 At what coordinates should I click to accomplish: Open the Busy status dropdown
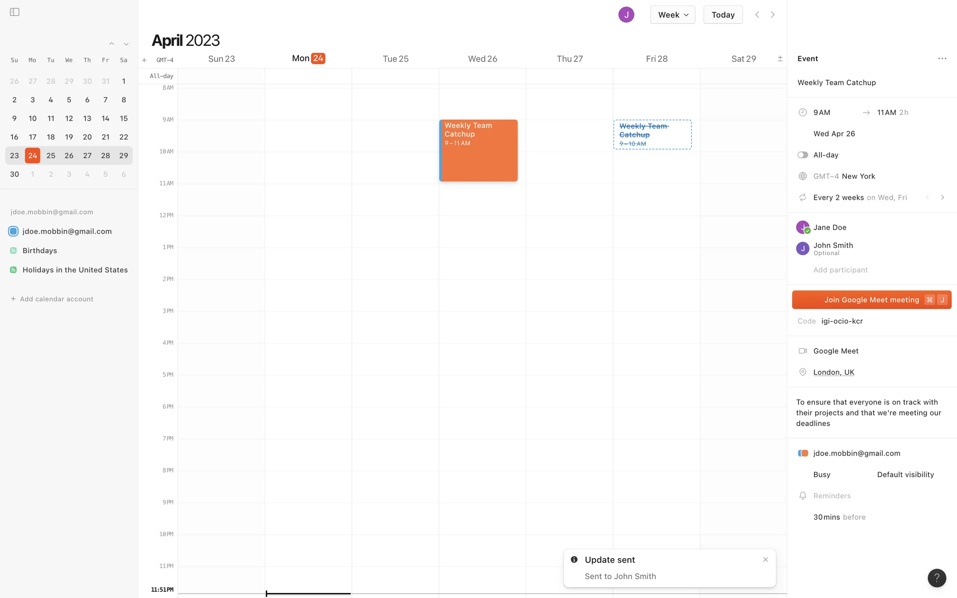pyautogui.click(x=821, y=475)
